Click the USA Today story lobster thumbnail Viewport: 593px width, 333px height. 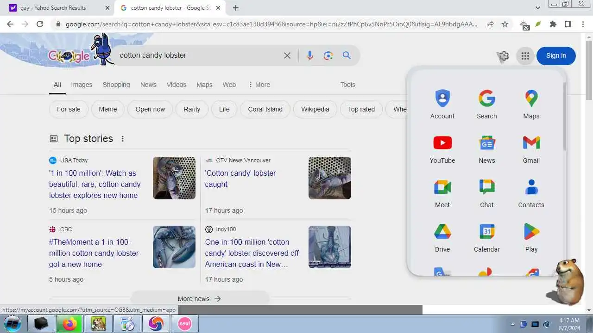tap(174, 178)
